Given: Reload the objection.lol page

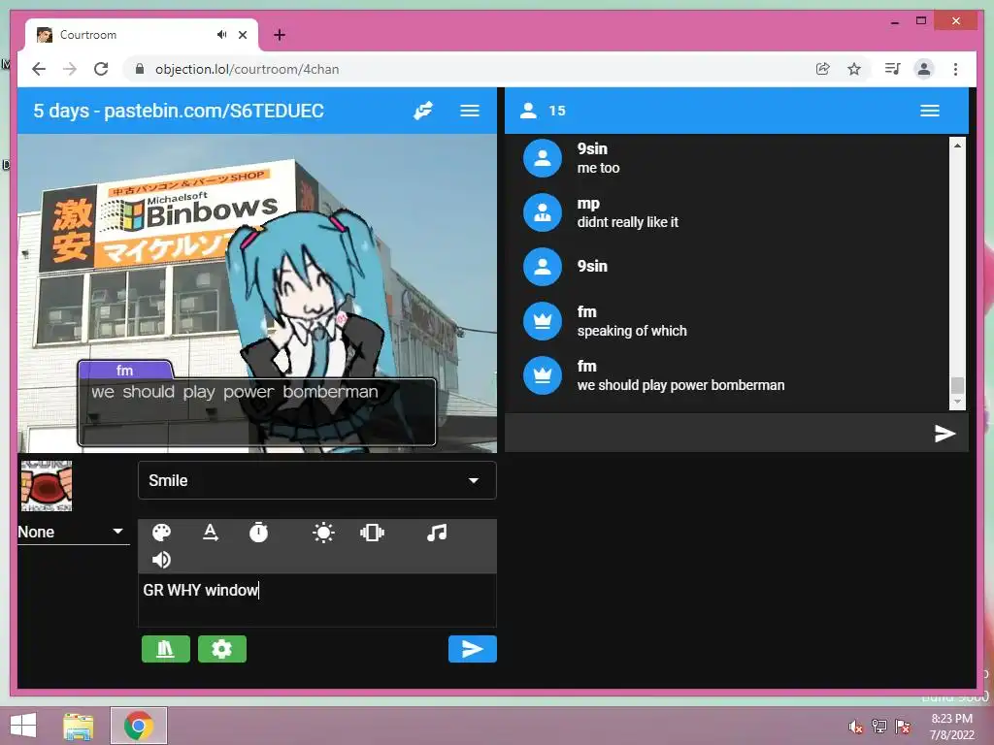Looking at the screenshot, I should (x=101, y=69).
